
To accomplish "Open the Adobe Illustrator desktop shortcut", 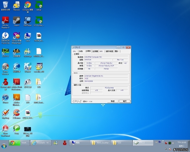I will point(17,100).
